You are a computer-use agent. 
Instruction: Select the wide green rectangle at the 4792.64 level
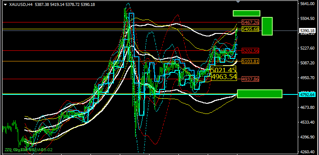260,94
